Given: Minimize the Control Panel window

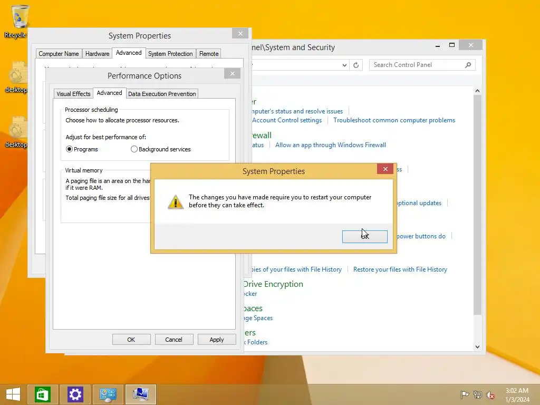Looking at the screenshot, I should click(438, 45).
